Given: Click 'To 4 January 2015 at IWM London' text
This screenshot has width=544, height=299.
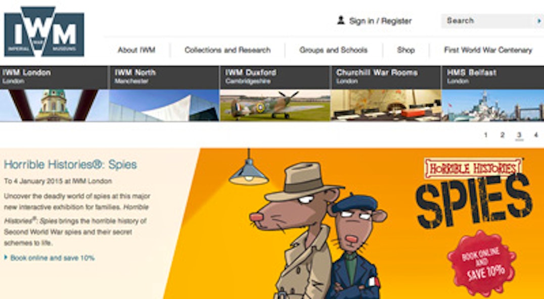Looking at the screenshot, I should pyautogui.click(x=58, y=181).
